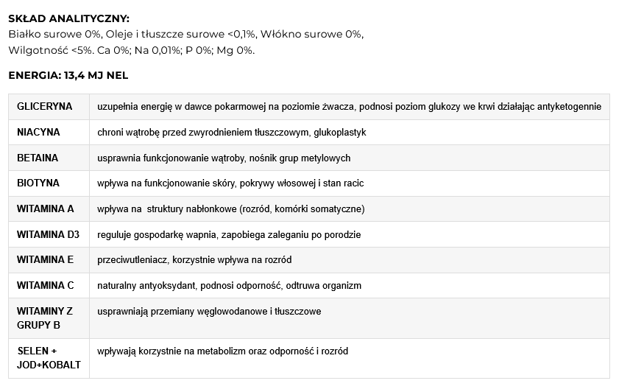Click the WITAMINA C label

point(46,286)
